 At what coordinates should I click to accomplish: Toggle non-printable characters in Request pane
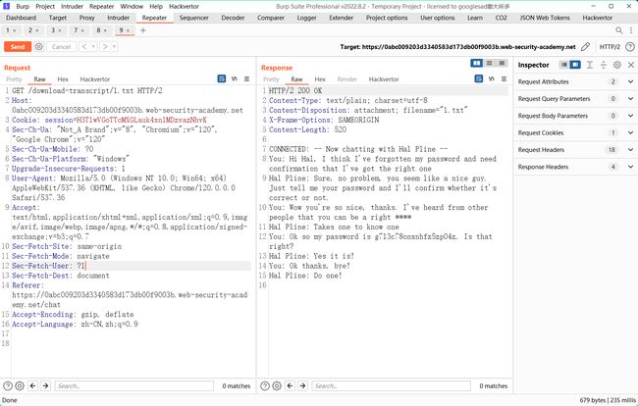pyautogui.click(x=235, y=78)
